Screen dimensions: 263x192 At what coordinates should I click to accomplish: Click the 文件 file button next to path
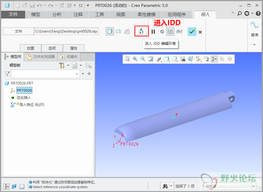[x=19, y=31]
